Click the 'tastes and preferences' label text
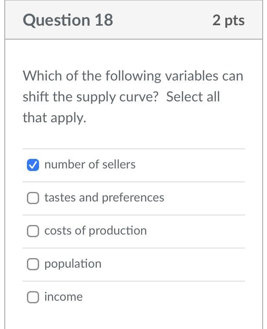The width and height of the screenshot is (267, 329). click(x=104, y=198)
